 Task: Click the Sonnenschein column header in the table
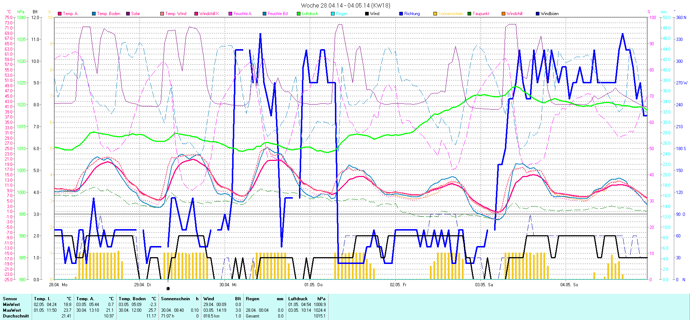pyautogui.click(x=175, y=299)
